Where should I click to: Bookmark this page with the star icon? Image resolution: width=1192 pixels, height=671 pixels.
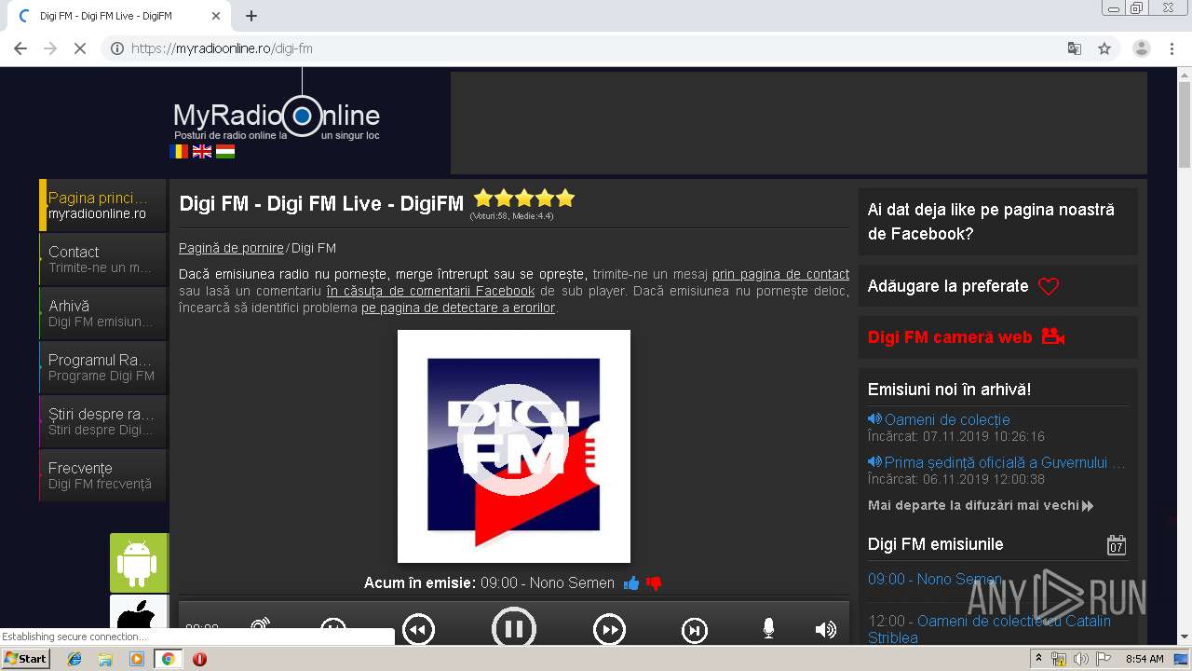click(x=1104, y=48)
